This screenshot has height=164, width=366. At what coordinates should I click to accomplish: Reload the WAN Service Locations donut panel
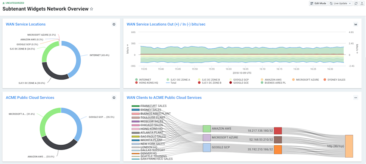[x=114, y=24]
